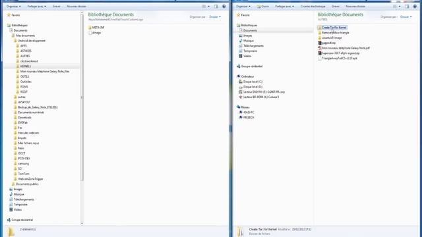Select Mon nouveau téléphone Galaxy Note.pdf file
Viewport: 422px width, 237px height.
[x=344, y=48]
